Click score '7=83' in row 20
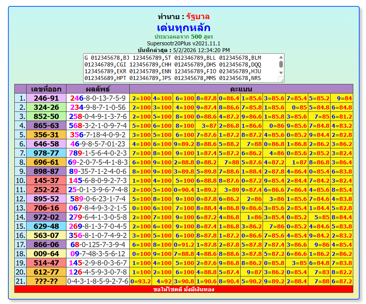366x304 pixels. tap(319, 272)
